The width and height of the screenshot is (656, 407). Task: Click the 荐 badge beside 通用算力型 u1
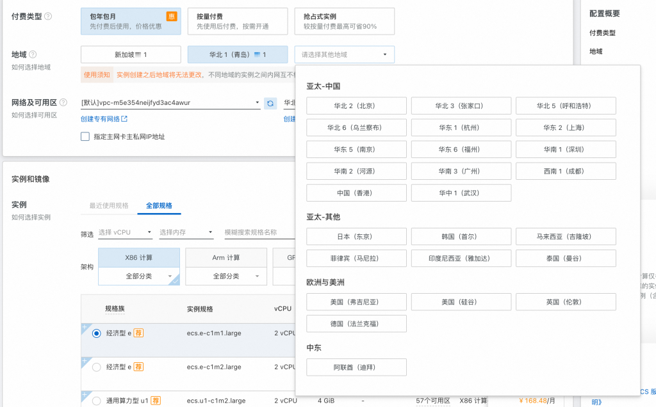click(156, 401)
